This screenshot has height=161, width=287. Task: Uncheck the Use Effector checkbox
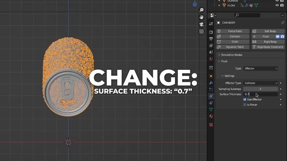coord(245,99)
